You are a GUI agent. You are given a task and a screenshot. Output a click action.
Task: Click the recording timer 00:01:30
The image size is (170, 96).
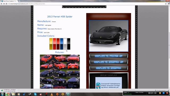coord(152,93)
